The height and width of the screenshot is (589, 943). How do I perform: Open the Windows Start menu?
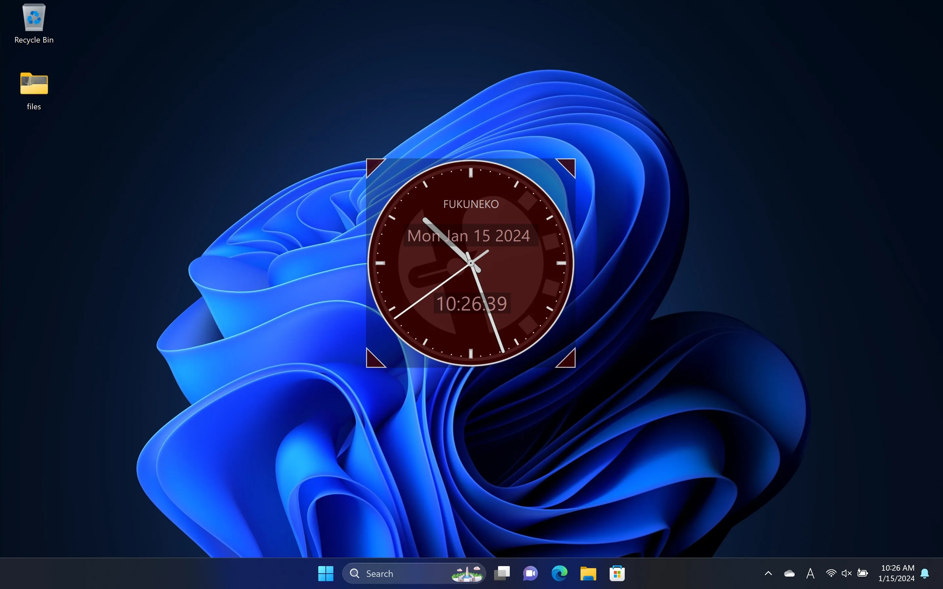point(325,573)
